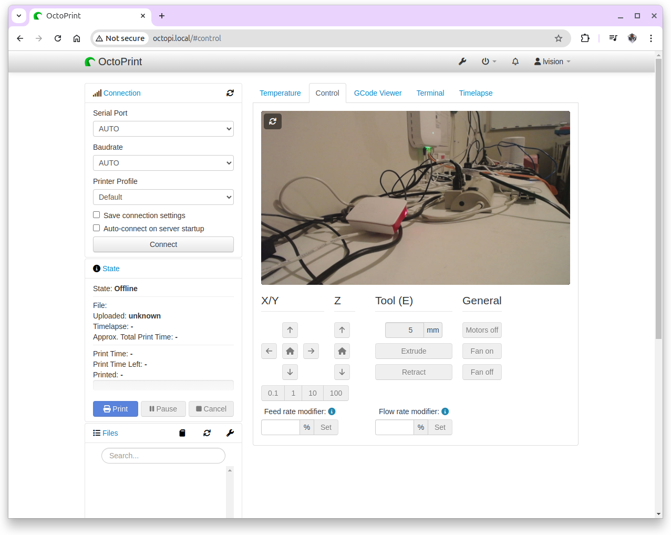Jog X/Y up arrow
This screenshot has width=671, height=535.
coord(290,330)
